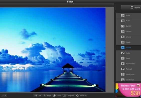
Task: Apply the Auto scene camera icon
Action: (x=123, y=21)
